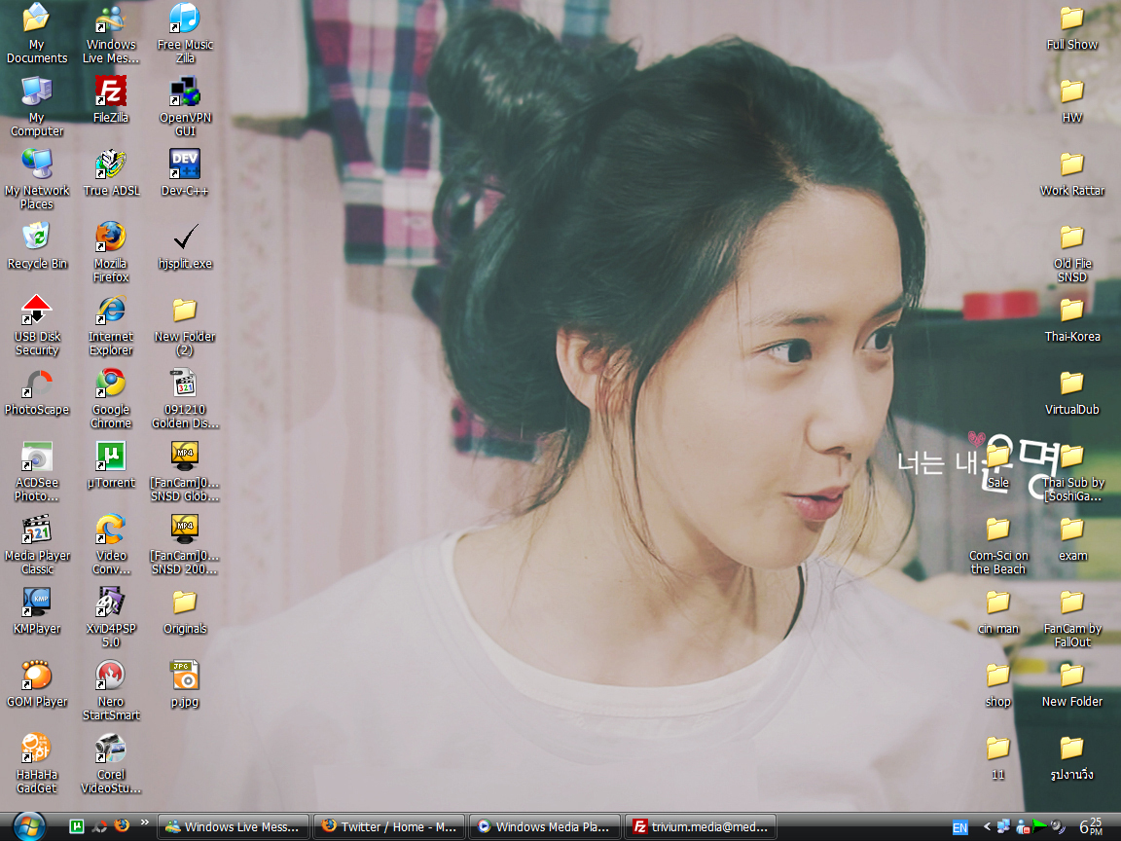
Task: Select the Google Chrome shortcut
Action: (x=111, y=397)
